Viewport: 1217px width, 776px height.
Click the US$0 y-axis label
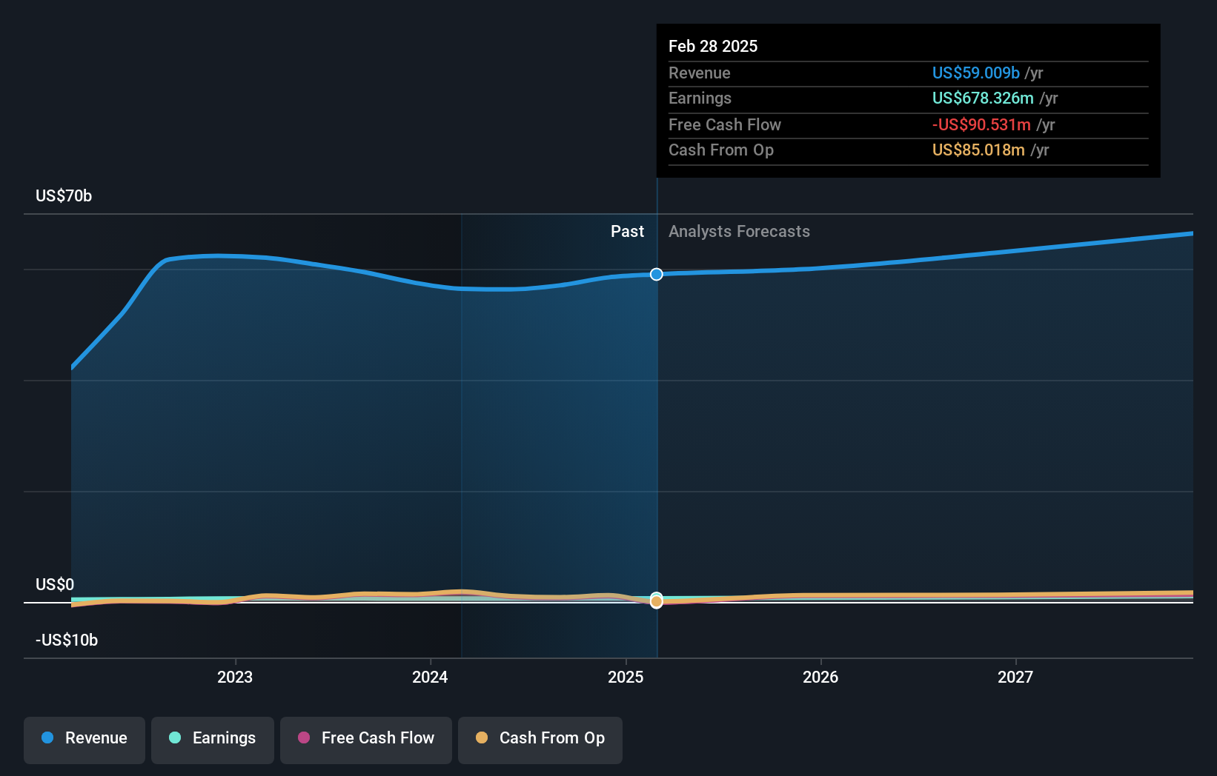[x=55, y=584]
